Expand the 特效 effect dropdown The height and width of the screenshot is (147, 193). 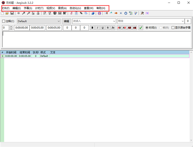pos(180,21)
